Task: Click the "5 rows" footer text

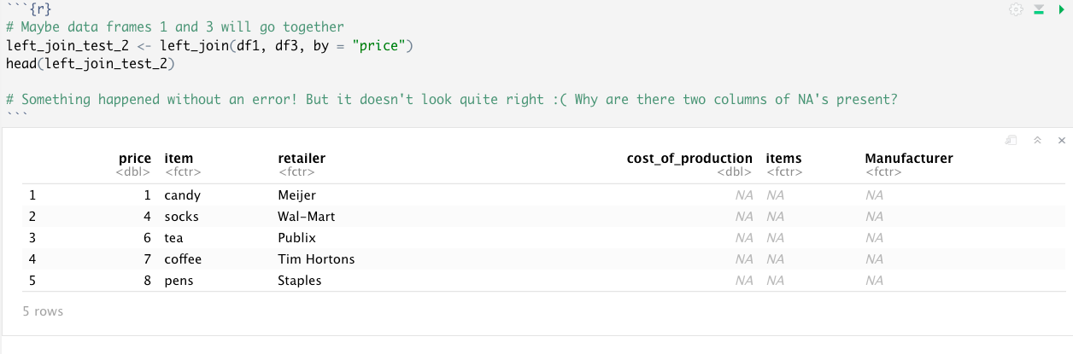Action: pos(43,311)
